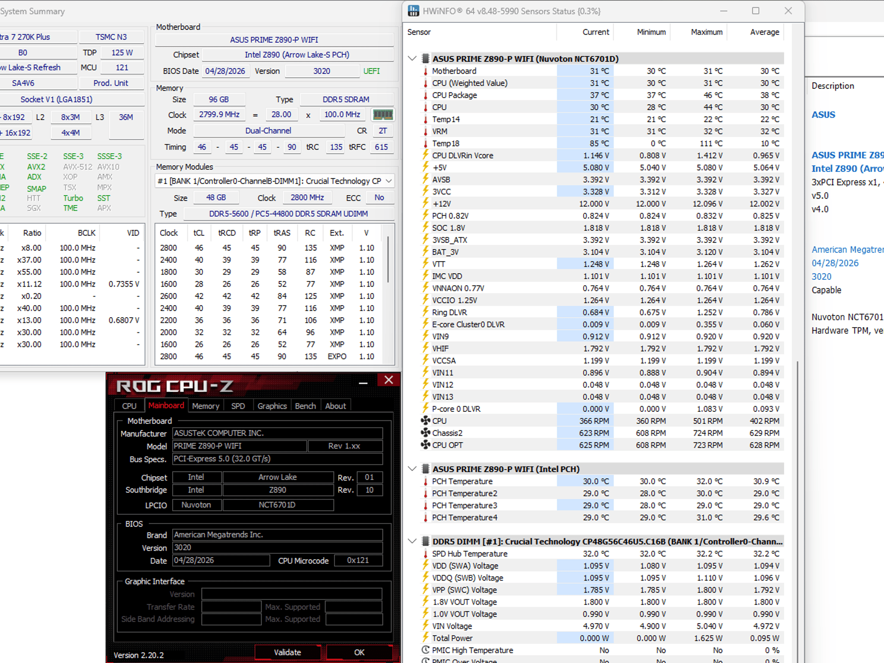This screenshot has height=663, width=884.
Task: Click the chip icon of Nuvoton NCT6701D group
Action: [x=426, y=58]
